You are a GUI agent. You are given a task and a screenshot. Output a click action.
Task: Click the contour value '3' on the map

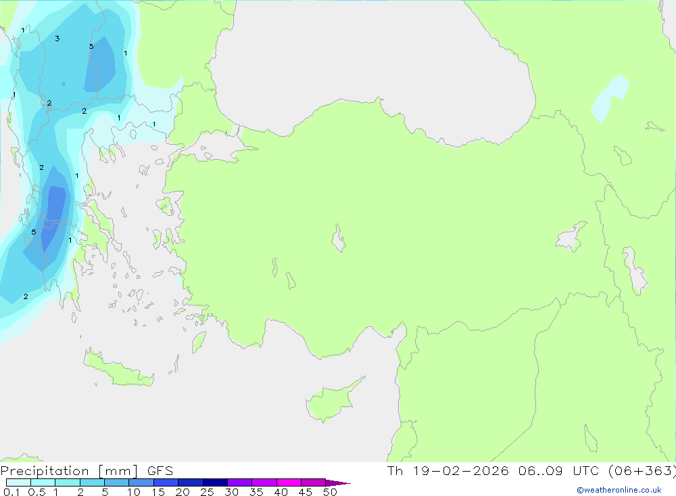pyautogui.click(x=57, y=39)
